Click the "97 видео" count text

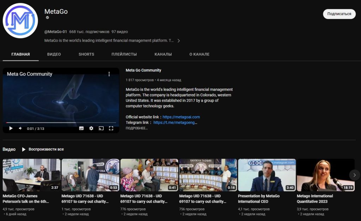[120, 32]
